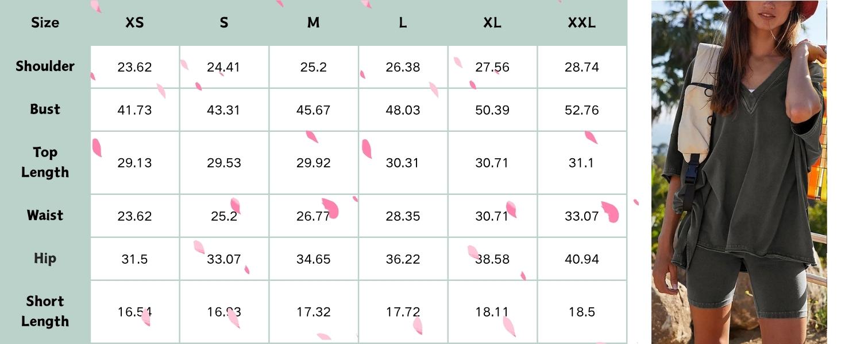Open the model photo in olive outfit
The height and width of the screenshot is (344, 841).
[x=739, y=172]
